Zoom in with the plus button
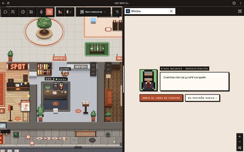This screenshot has height=152, width=244. pyautogui.click(x=240, y=136)
